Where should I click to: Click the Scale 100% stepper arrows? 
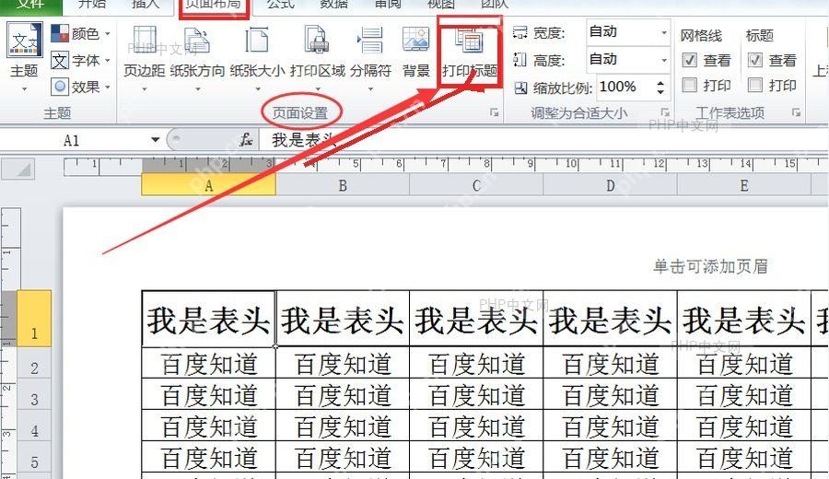660,87
